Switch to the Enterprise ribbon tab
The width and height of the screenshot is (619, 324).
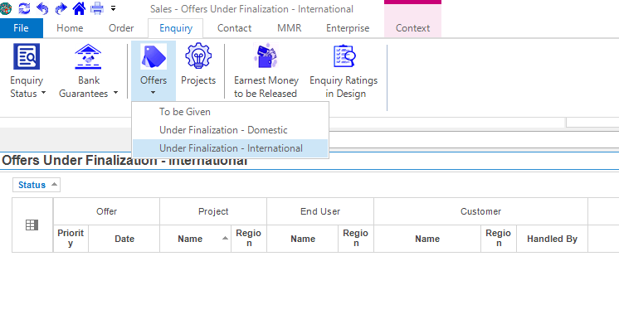click(348, 28)
